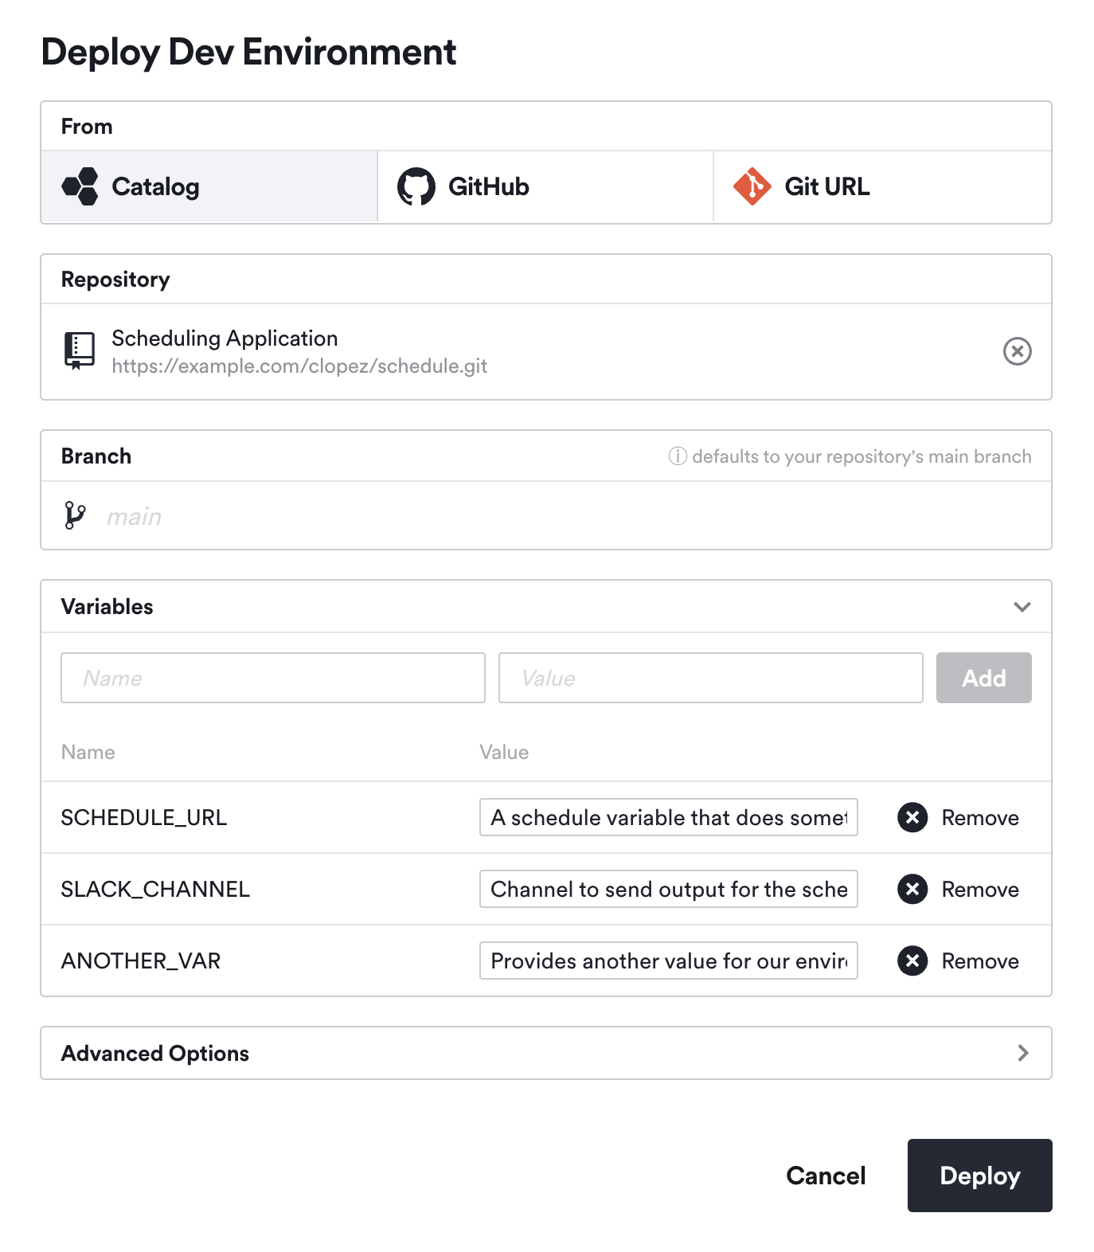
Task: Click the GitHub octocat icon
Action: click(415, 186)
